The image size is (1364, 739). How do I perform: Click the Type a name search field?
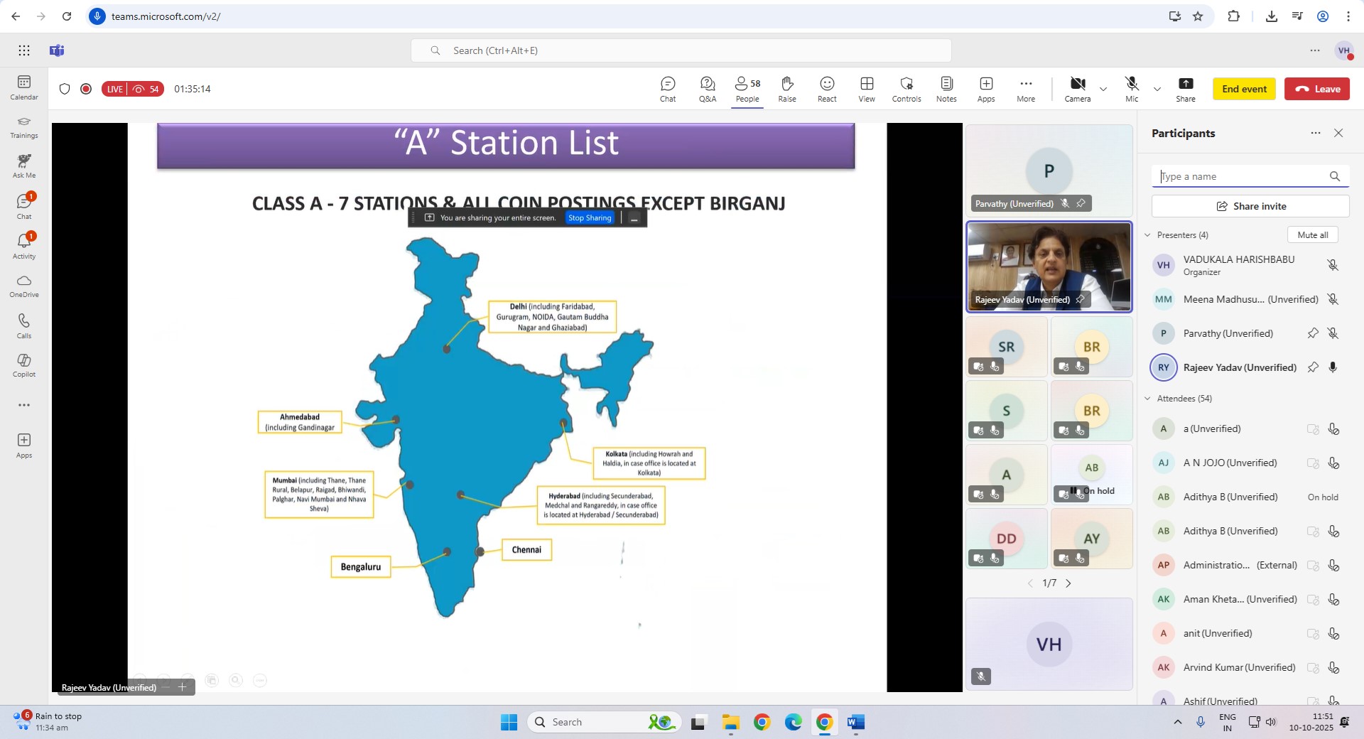[x=1242, y=176]
